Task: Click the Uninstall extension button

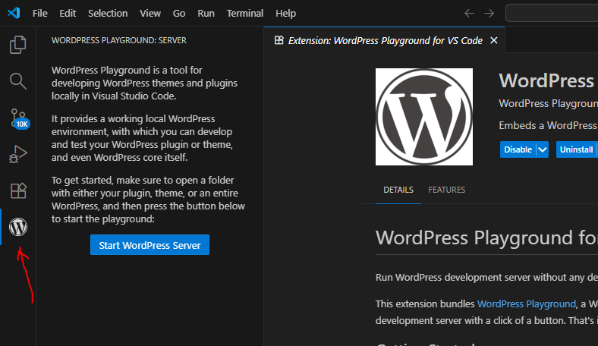Action: pyautogui.click(x=577, y=149)
